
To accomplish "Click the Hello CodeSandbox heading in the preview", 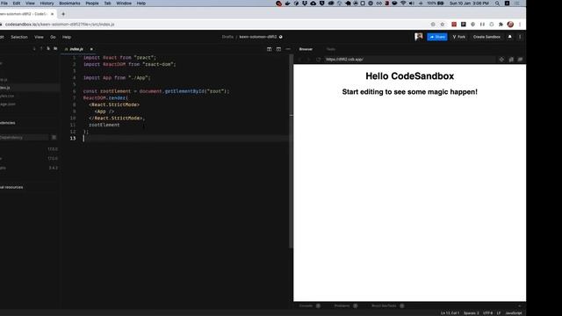I will [x=410, y=76].
